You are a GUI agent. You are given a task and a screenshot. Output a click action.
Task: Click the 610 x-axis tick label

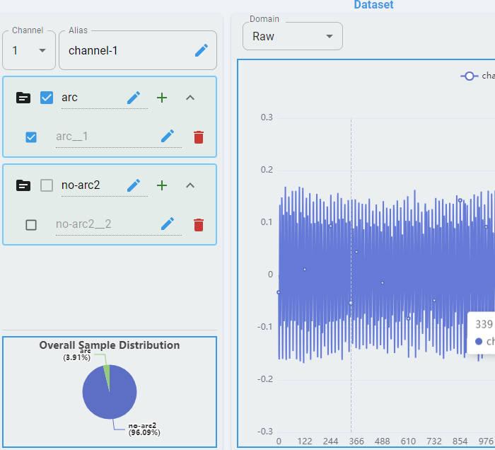[408, 442]
